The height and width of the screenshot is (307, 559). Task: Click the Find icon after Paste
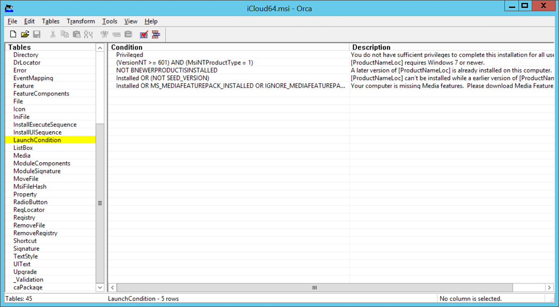pyautogui.click(x=88, y=35)
